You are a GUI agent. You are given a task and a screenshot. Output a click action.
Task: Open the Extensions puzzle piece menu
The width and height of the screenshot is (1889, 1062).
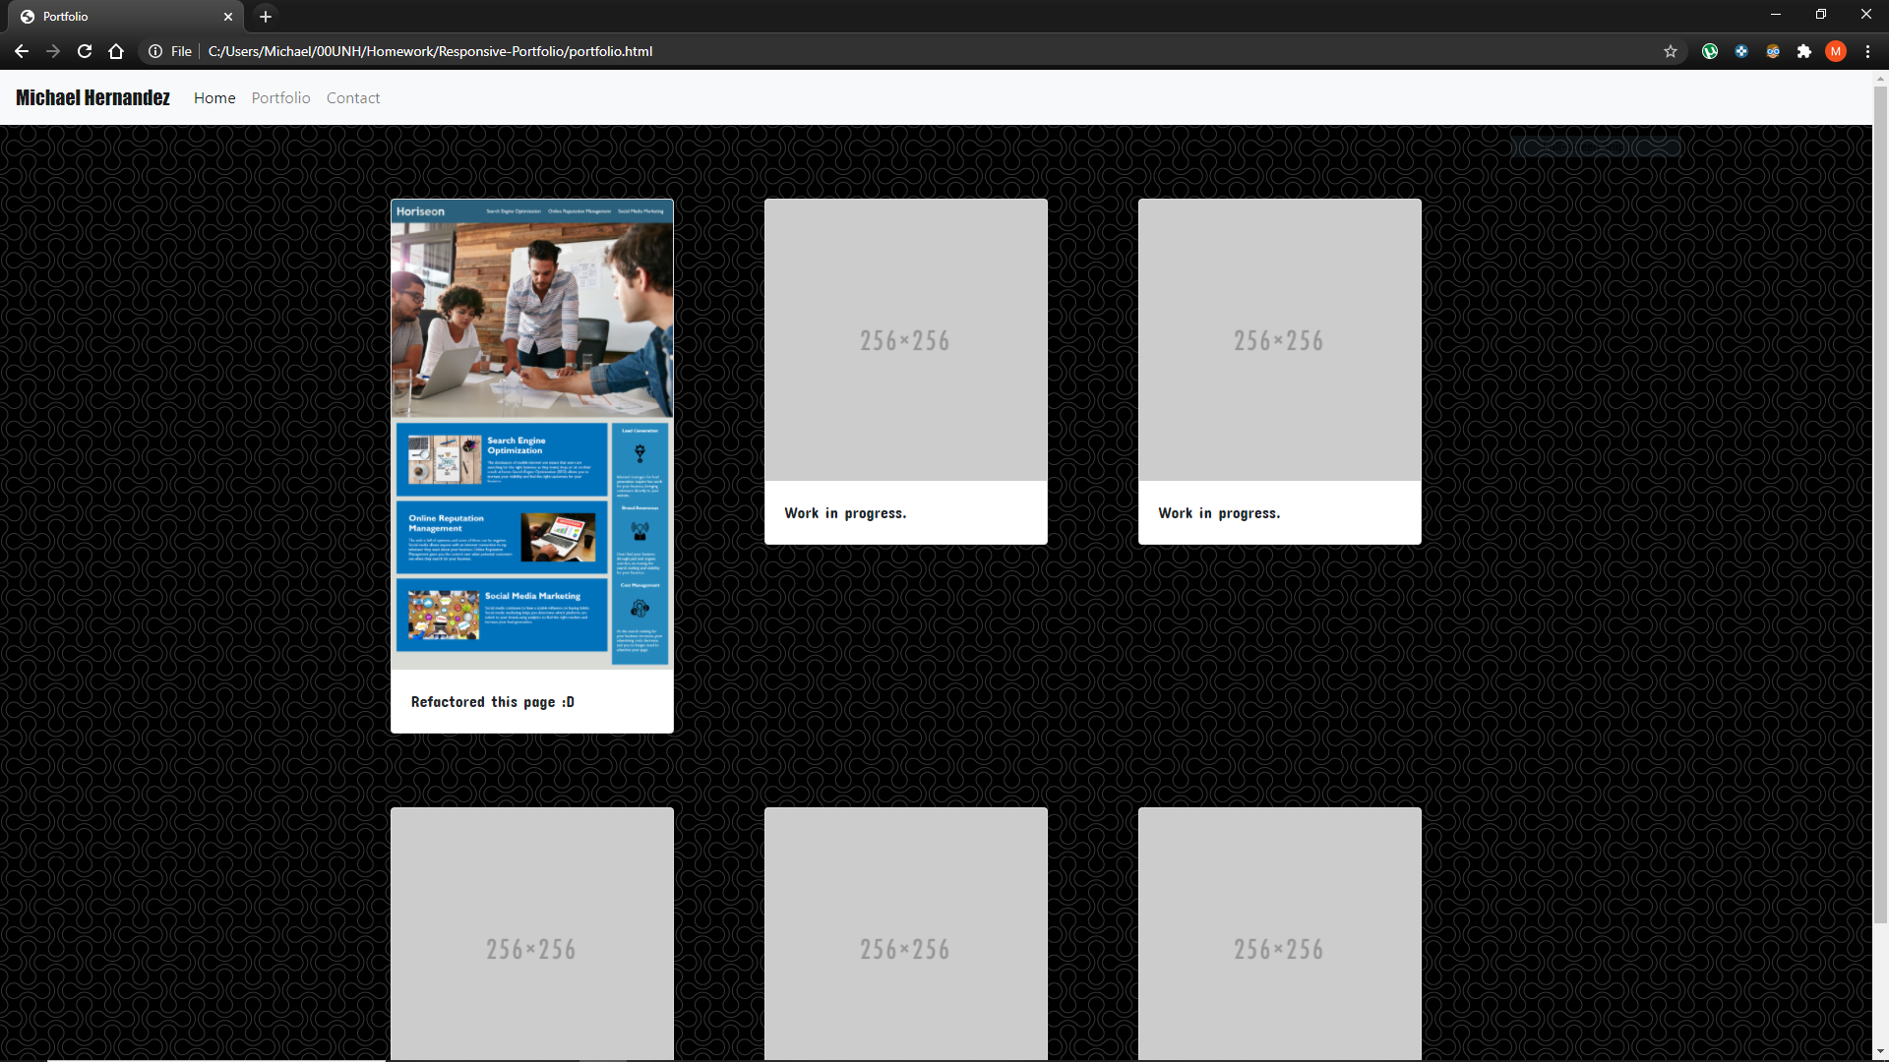[x=1803, y=51]
